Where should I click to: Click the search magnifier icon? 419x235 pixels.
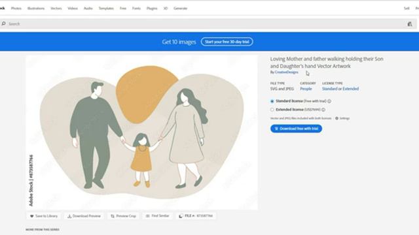coord(3,23)
